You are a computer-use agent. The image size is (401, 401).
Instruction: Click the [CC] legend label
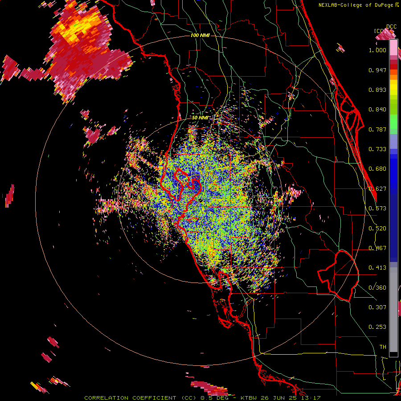pos(380,31)
